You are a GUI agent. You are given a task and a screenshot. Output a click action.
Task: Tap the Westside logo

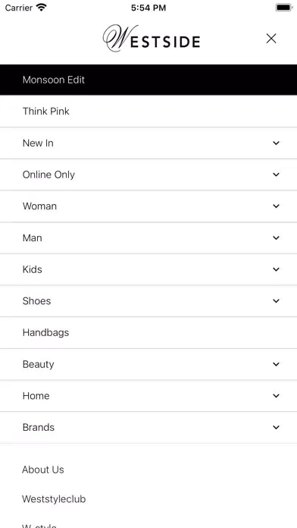point(152,39)
